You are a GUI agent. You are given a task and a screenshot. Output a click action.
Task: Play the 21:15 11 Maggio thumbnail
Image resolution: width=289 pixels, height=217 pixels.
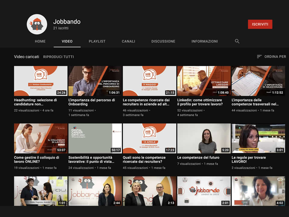coord(150,81)
